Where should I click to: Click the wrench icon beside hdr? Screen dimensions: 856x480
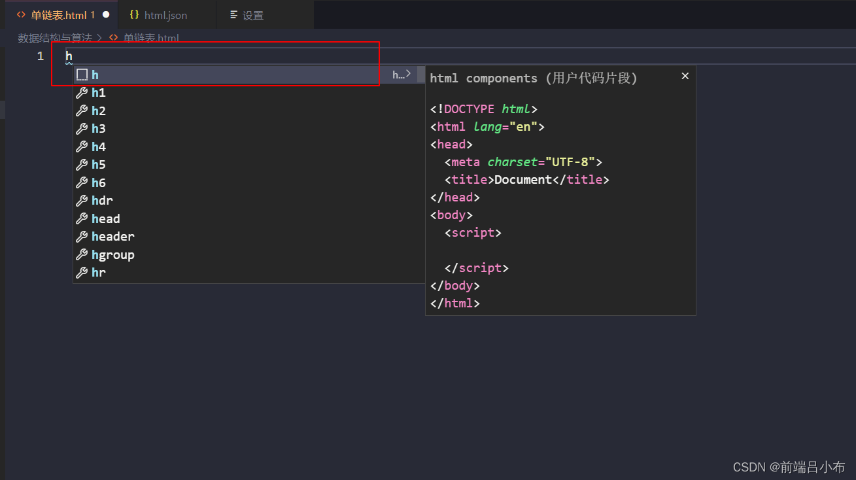click(82, 201)
